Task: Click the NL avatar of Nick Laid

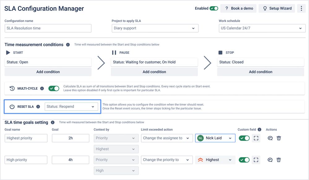Action: point(200,138)
